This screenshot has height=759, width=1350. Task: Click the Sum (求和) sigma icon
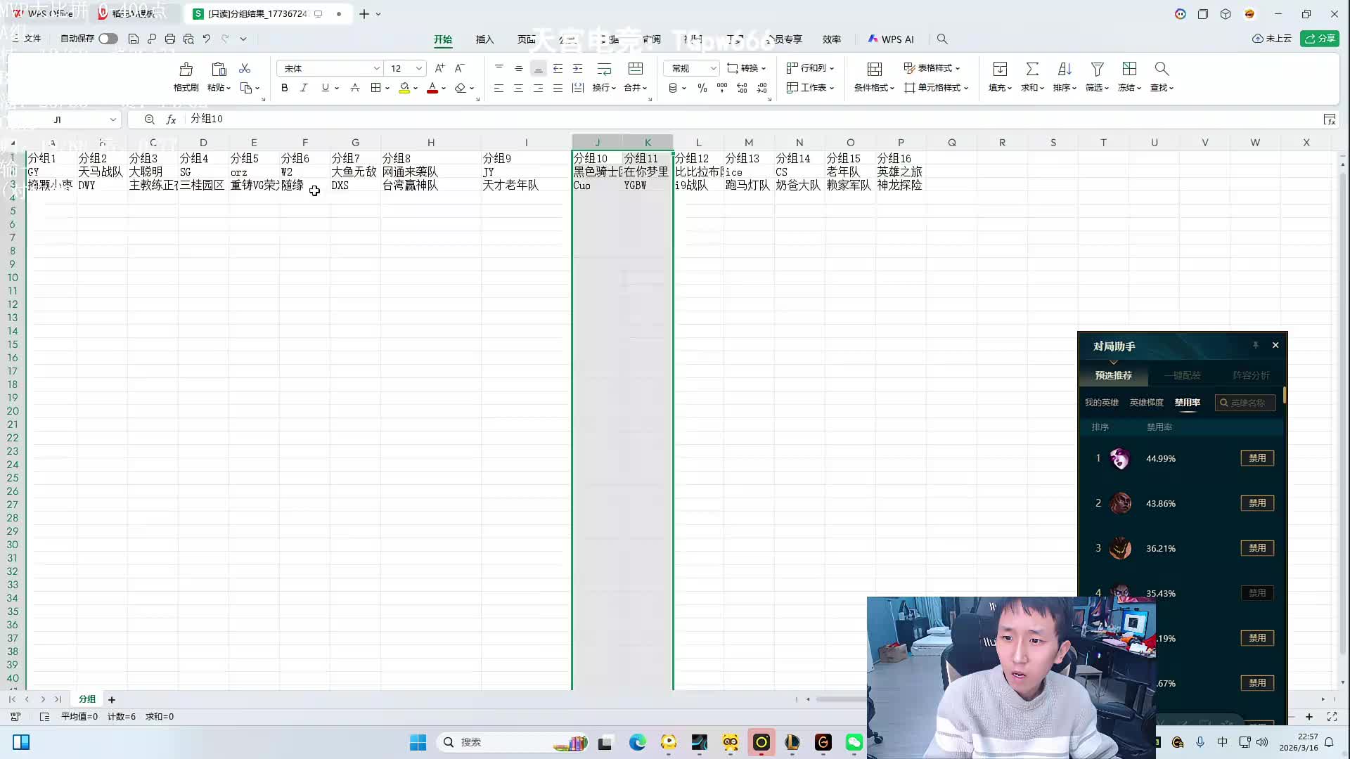[x=1031, y=70]
